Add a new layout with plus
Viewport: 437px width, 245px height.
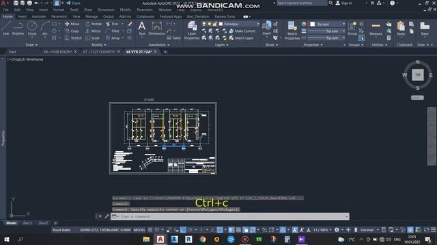click(55, 223)
